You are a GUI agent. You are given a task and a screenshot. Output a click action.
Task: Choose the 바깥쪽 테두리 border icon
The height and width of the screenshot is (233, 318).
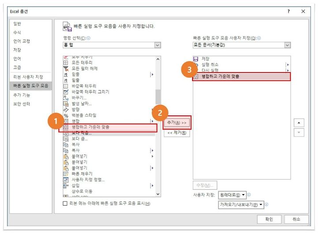(66, 86)
